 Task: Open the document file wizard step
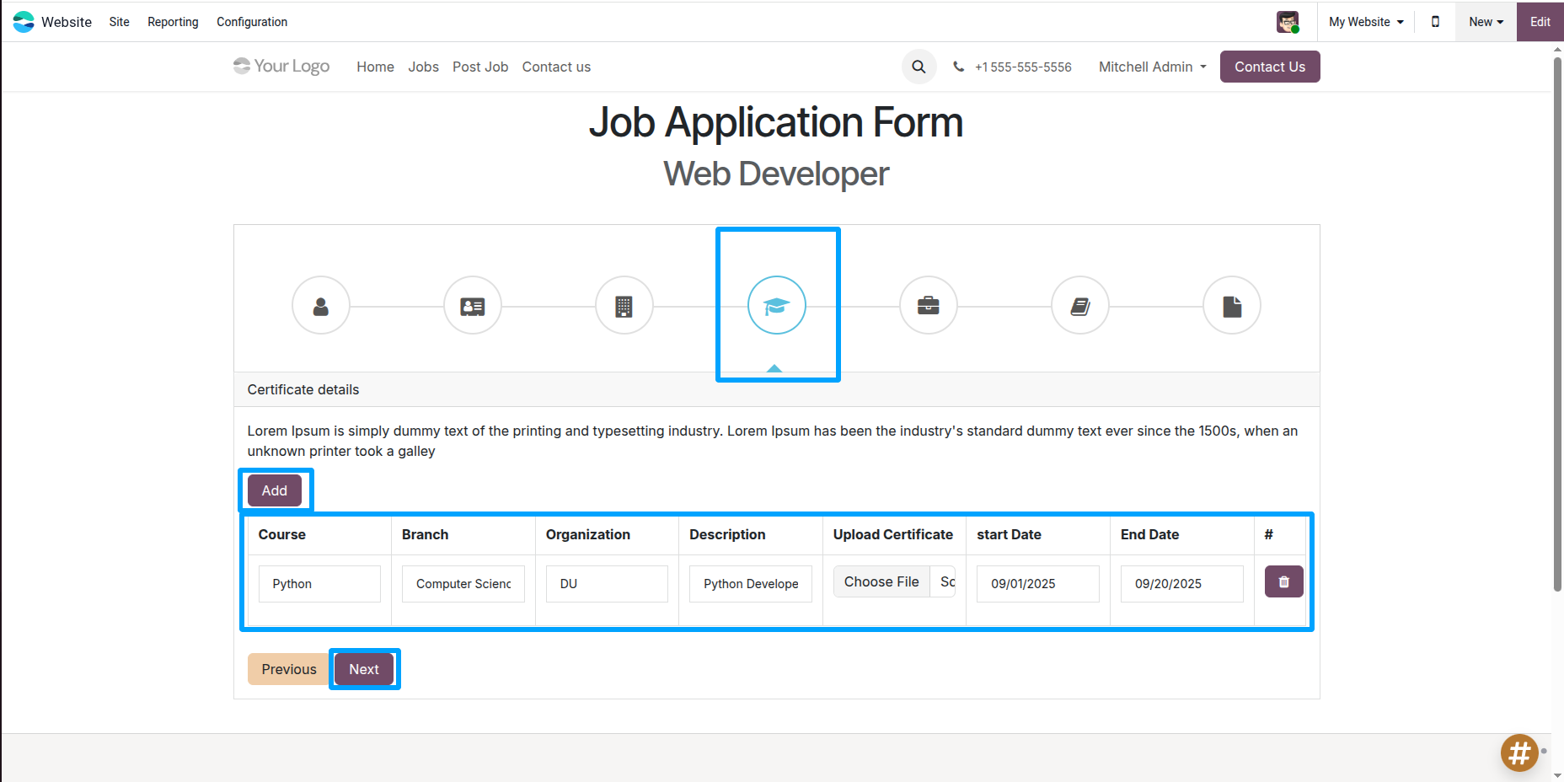click(1231, 306)
